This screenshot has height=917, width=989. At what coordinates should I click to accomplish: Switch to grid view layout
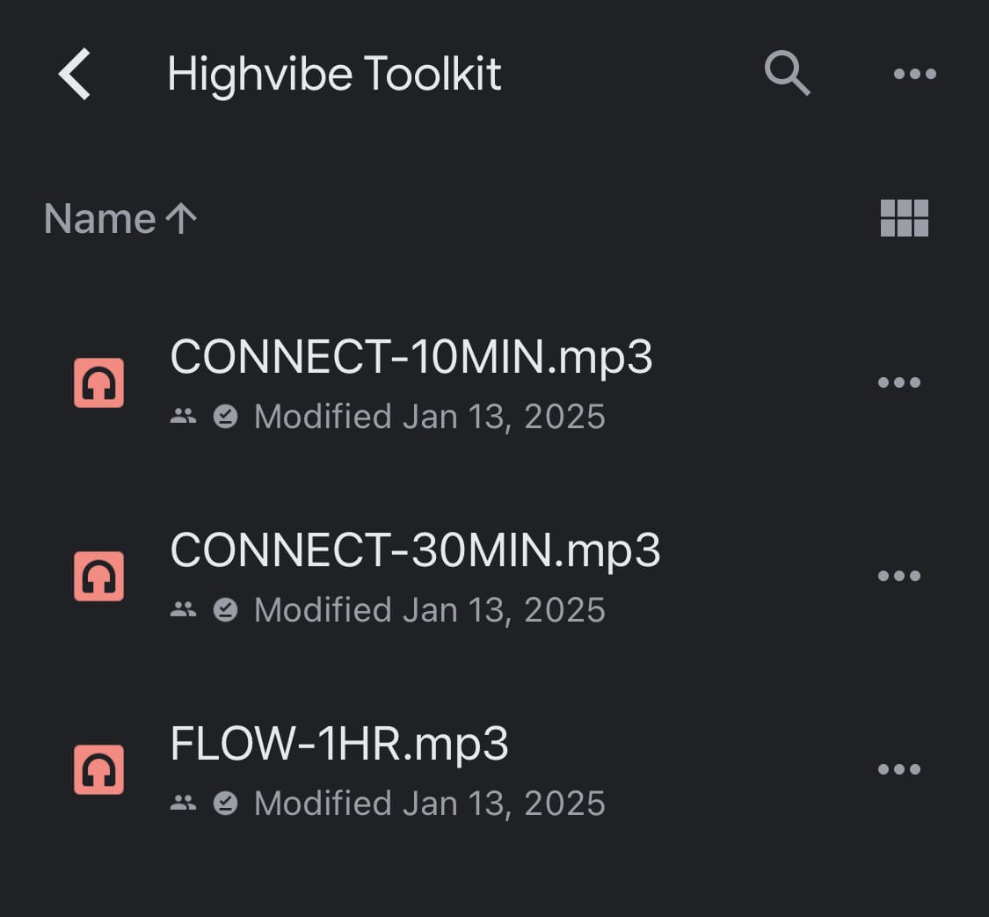[904, 218]
